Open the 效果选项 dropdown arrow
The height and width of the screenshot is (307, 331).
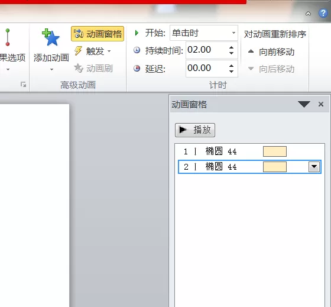point(8,69)
